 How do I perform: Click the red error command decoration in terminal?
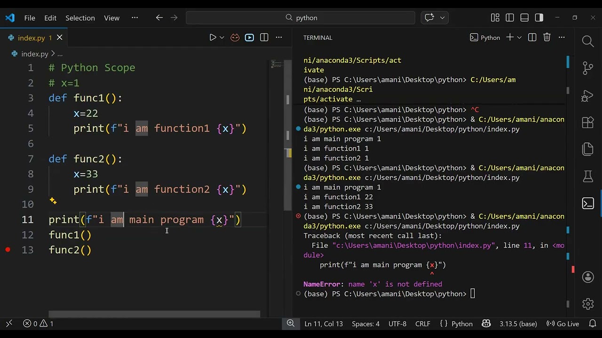coord(298,216)
